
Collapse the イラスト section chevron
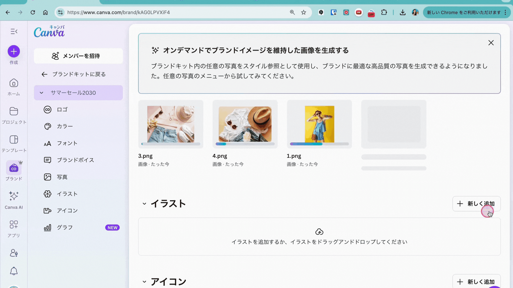(x=144, y=204)
